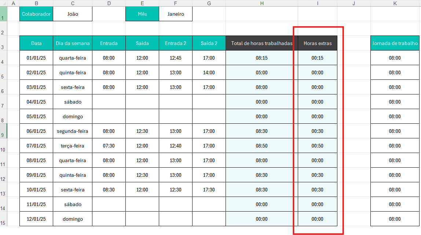This screenshot has height=235, width=421.
Task: Select the Data column header cell
Action: click(x=36, y=43)
